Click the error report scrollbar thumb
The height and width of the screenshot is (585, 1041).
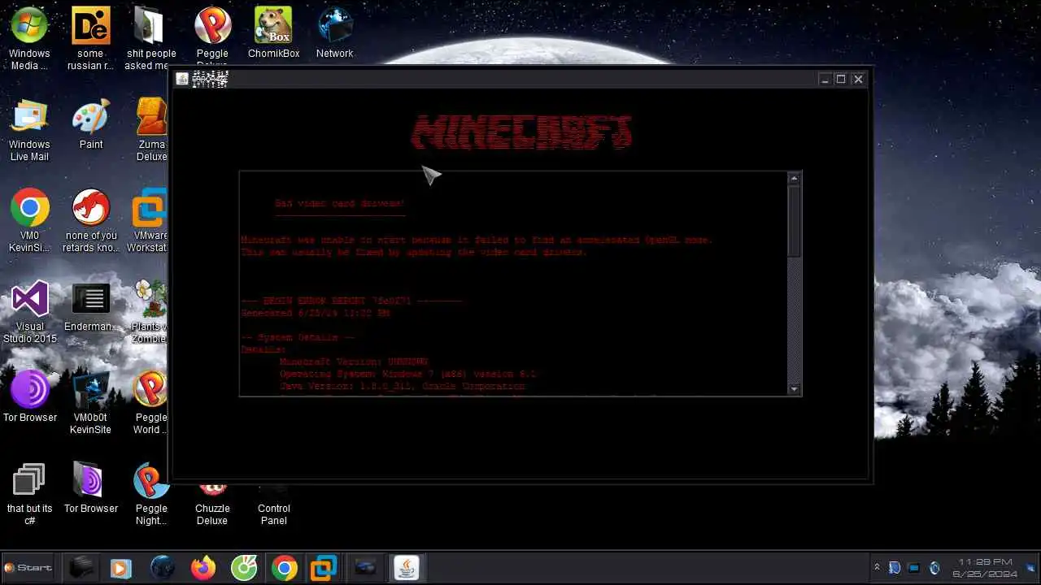[795, 221]
